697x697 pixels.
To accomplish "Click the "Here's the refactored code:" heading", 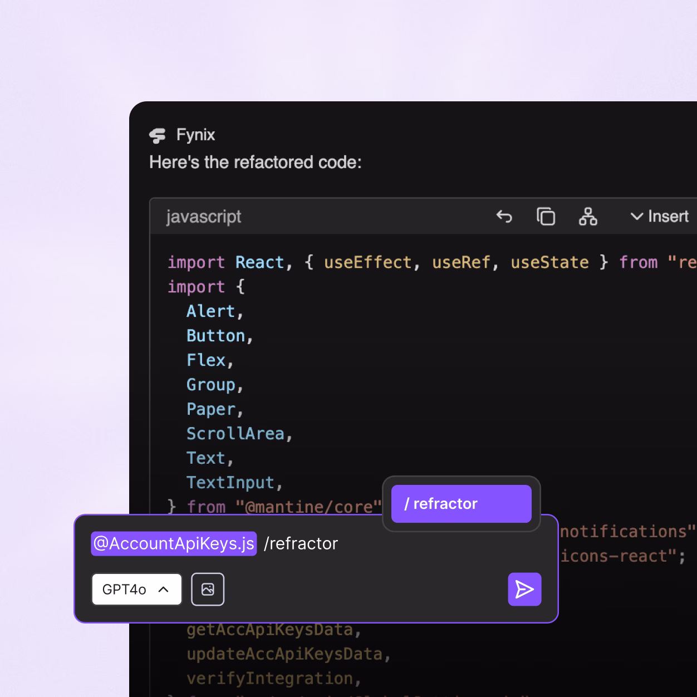I will point(256,162).
